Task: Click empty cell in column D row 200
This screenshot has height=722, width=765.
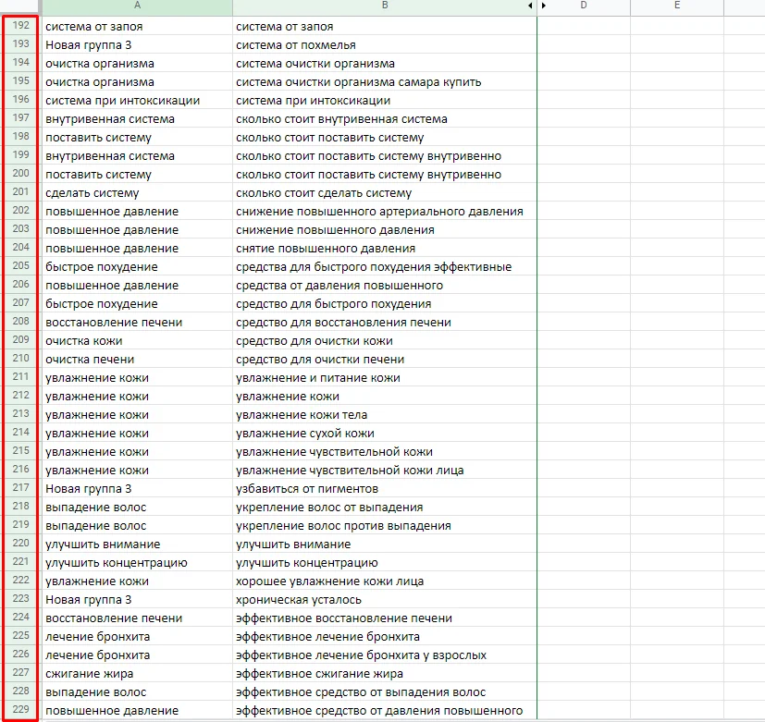Action: pos(584,174)
